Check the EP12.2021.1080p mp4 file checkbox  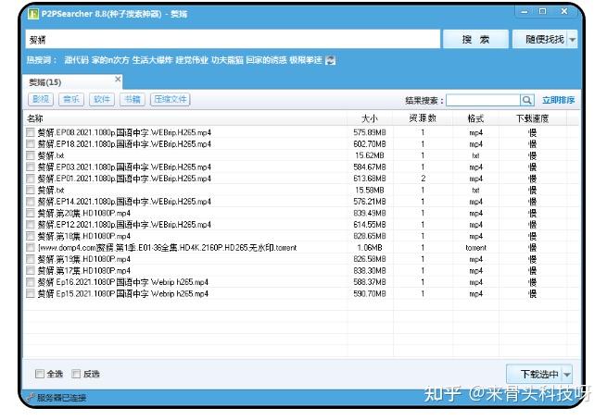point(31,225)
